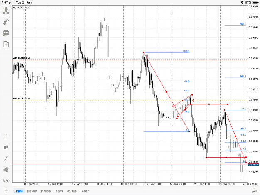Select the 38.2 level of right Fibonacci

[243, 141]
